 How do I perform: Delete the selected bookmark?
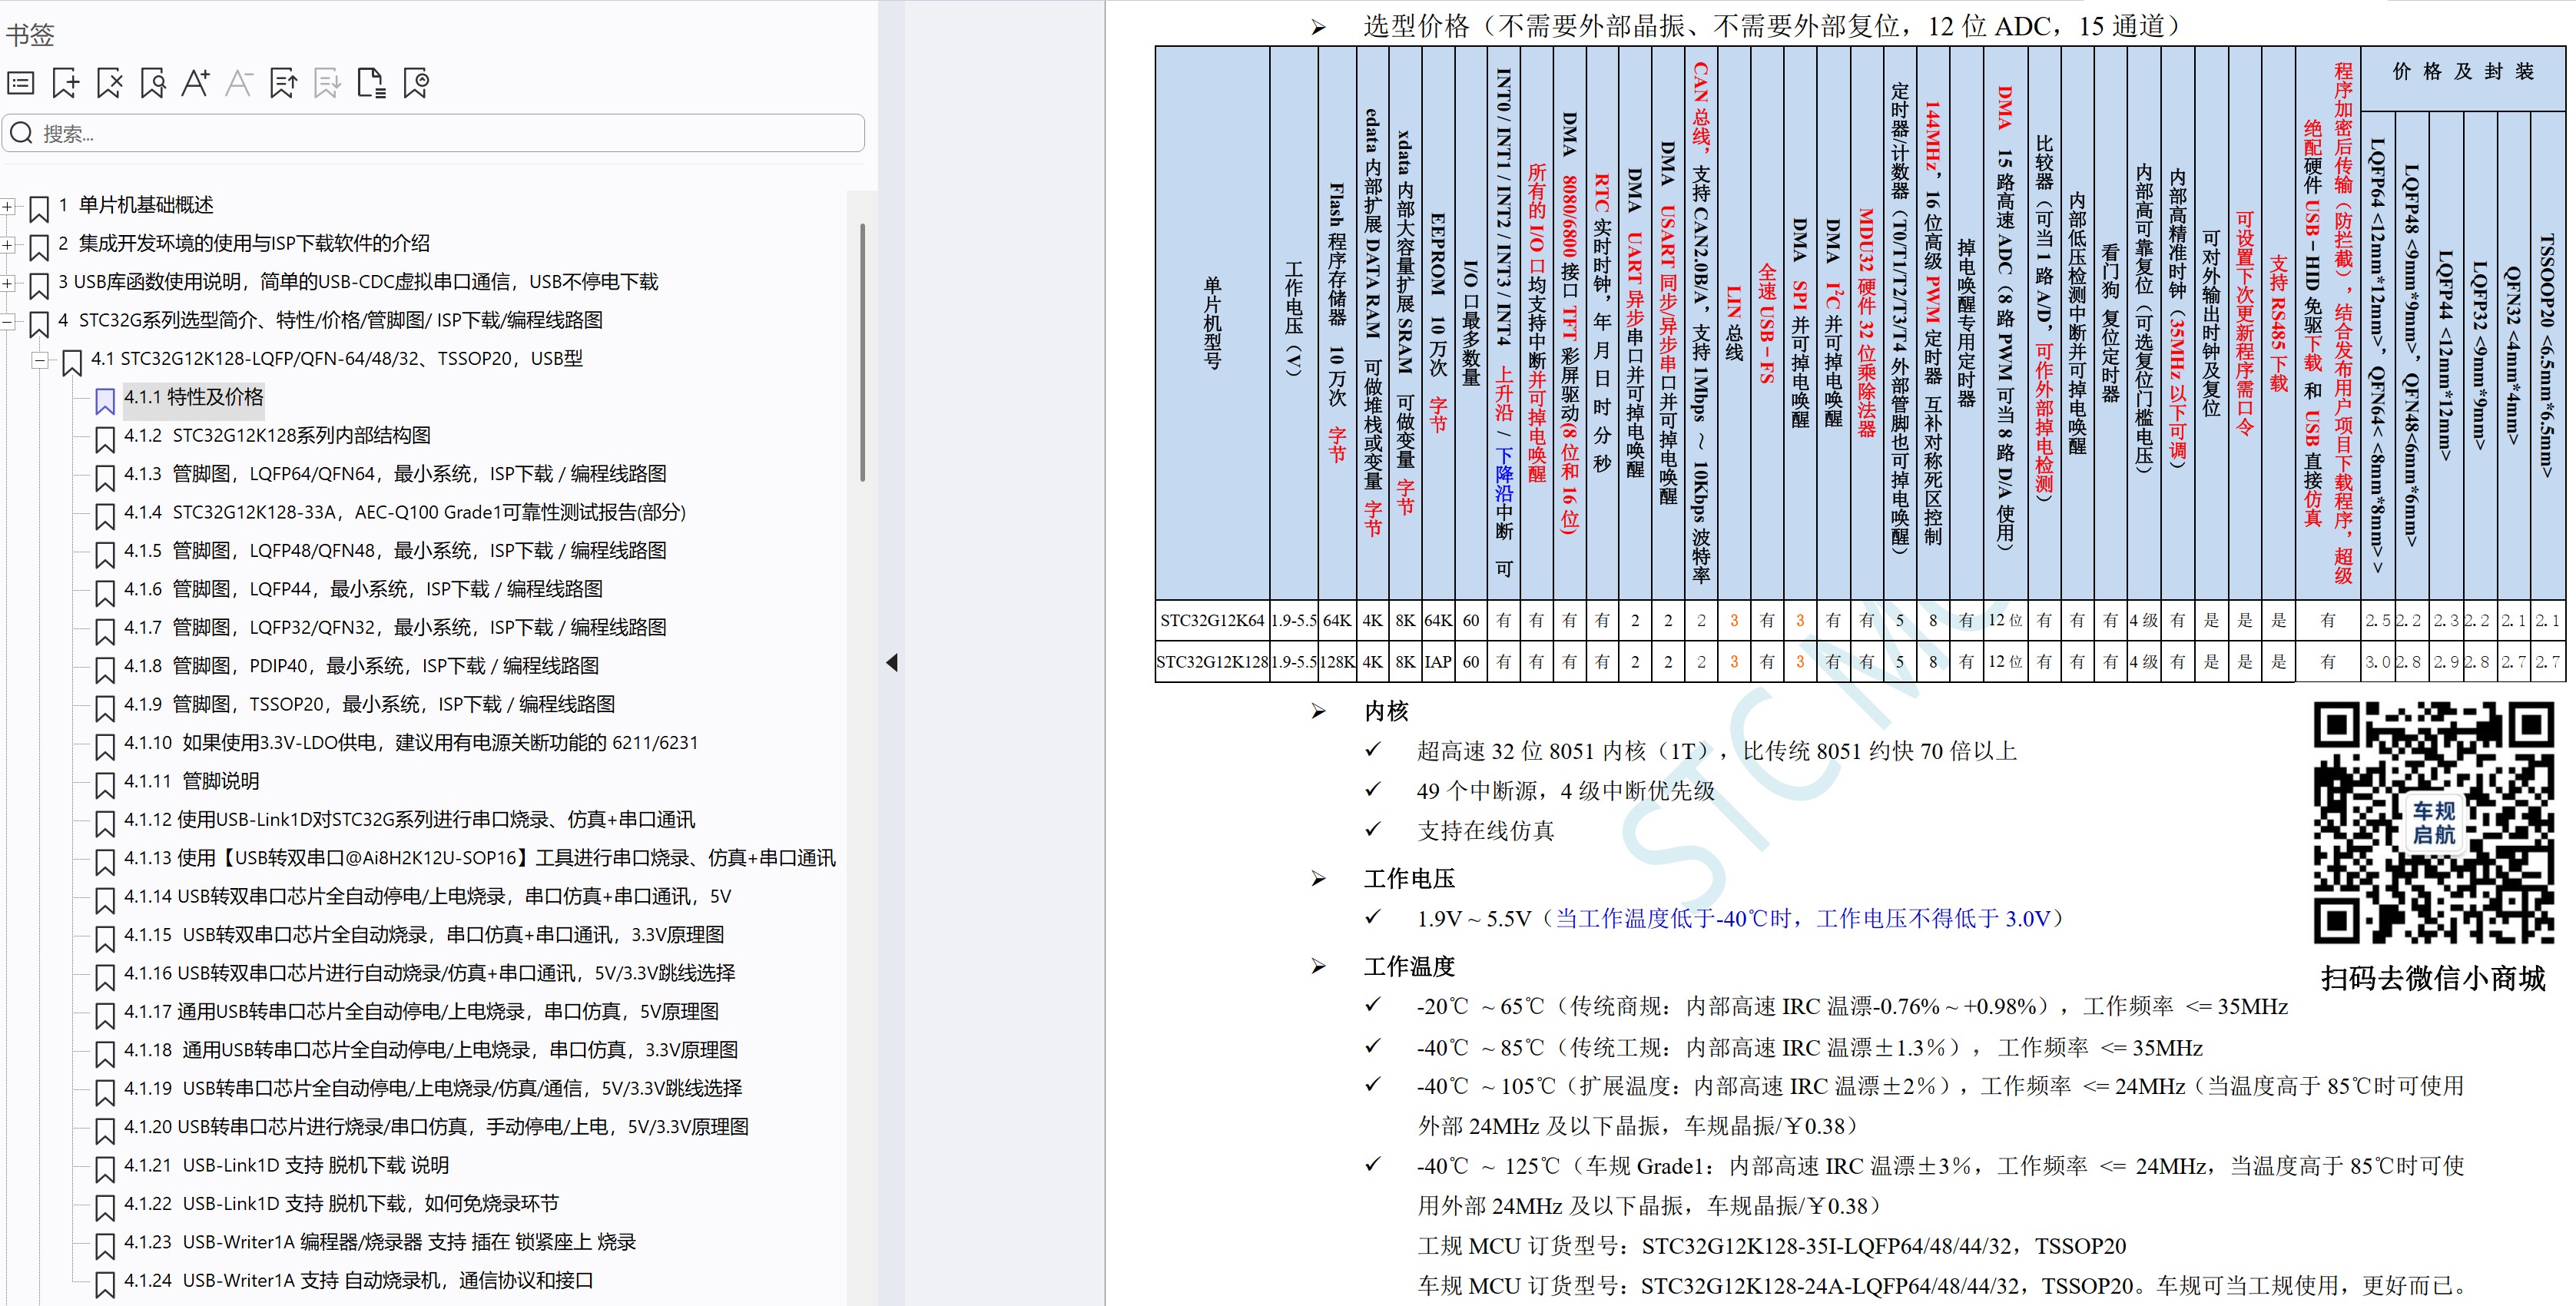(x=108, y=84)
